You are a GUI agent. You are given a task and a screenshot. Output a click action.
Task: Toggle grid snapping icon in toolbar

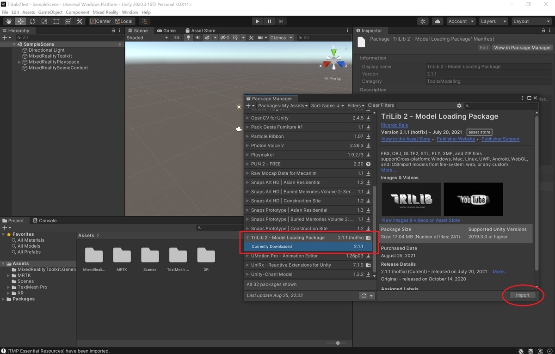[145, 21]
